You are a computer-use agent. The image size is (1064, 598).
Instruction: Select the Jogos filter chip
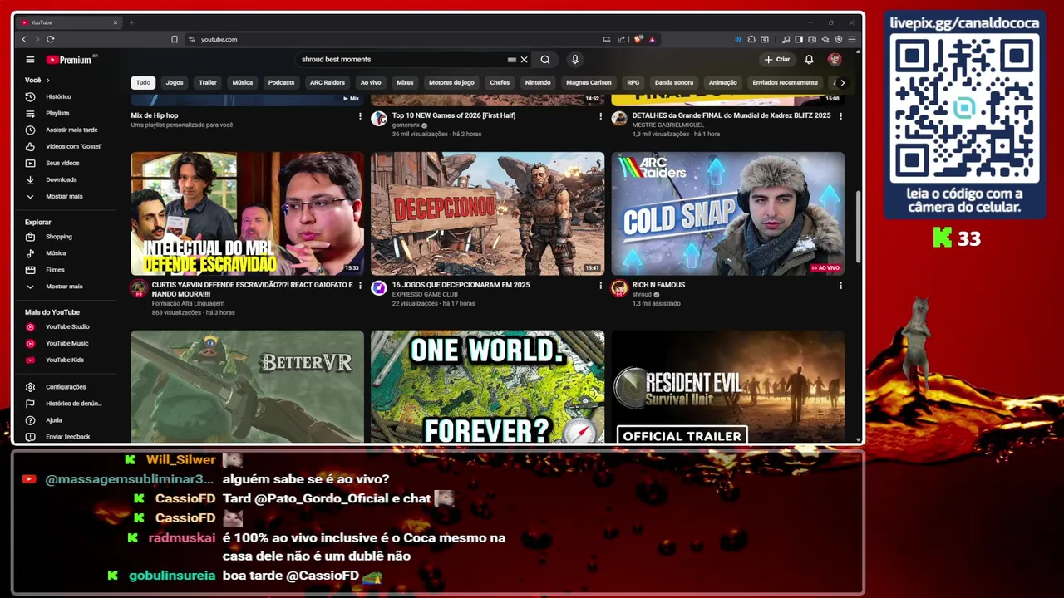pos(175,83)
